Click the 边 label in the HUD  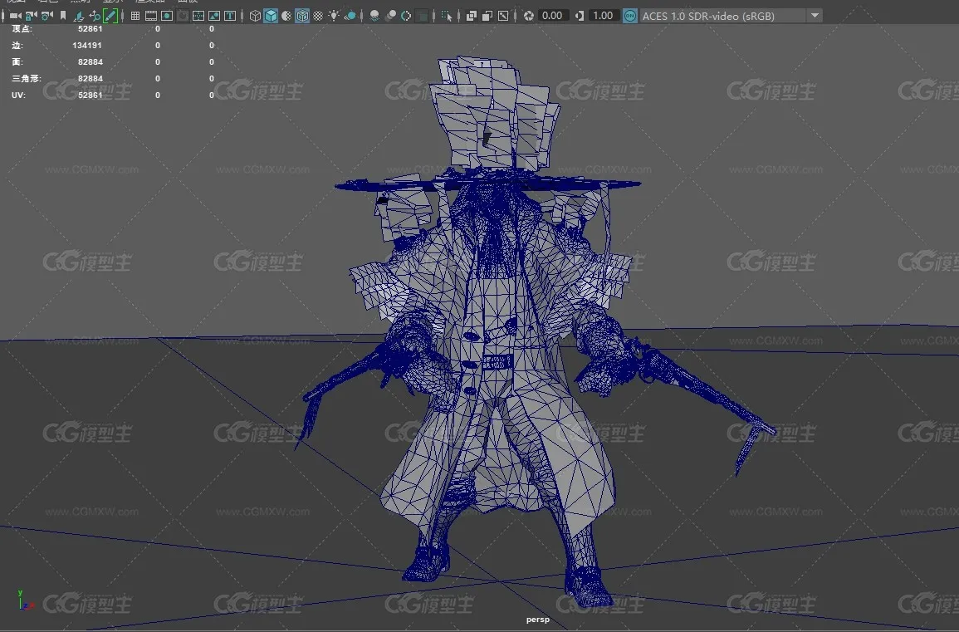17,46
